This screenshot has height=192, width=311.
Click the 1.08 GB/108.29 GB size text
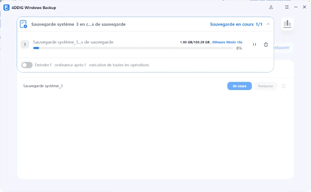click(195, 42)
